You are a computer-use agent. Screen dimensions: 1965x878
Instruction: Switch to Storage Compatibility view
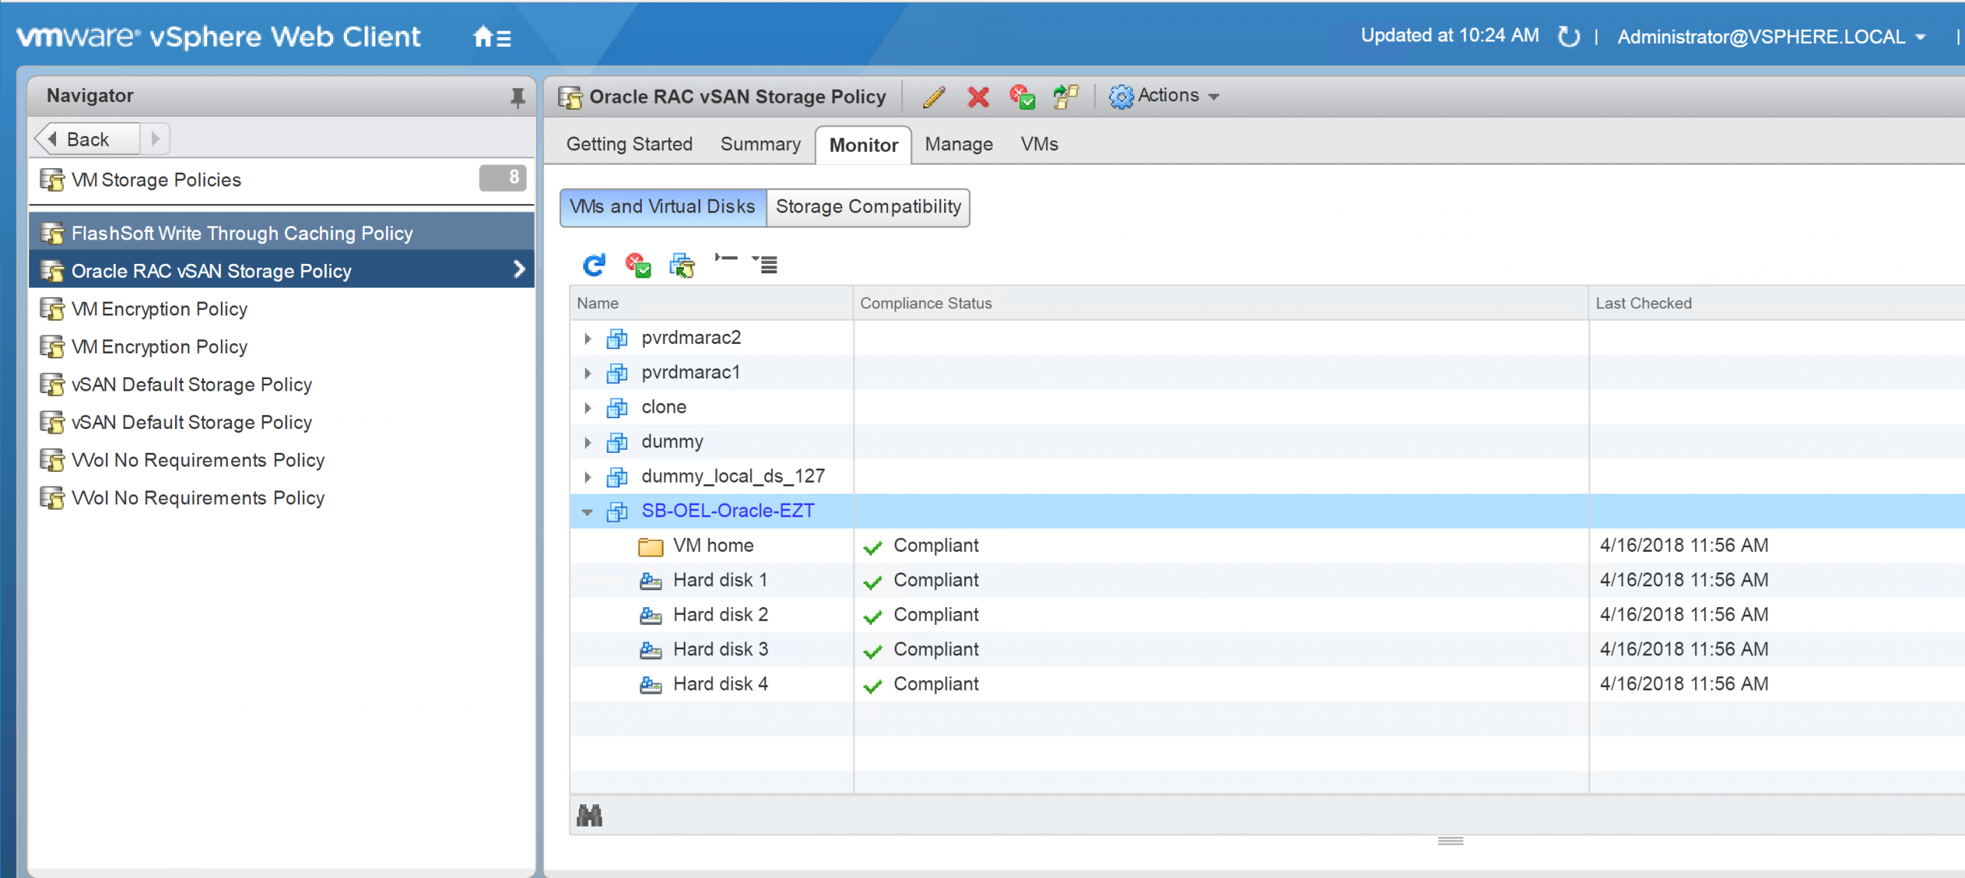click(x=868, y=207)
